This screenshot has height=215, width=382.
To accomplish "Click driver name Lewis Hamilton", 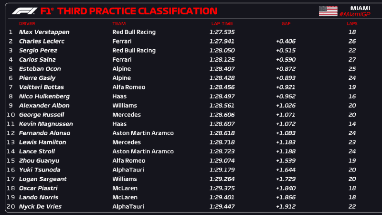I will coord(42,142).
